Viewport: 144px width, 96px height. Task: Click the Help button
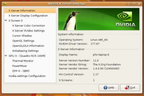[109, 88]
